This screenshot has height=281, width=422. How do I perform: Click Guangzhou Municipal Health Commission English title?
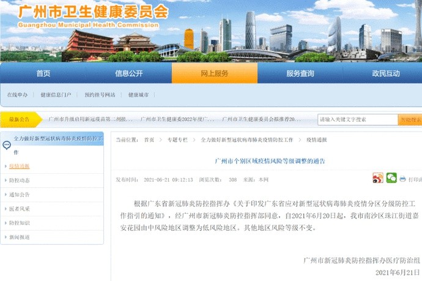click(x=88, y=25)
